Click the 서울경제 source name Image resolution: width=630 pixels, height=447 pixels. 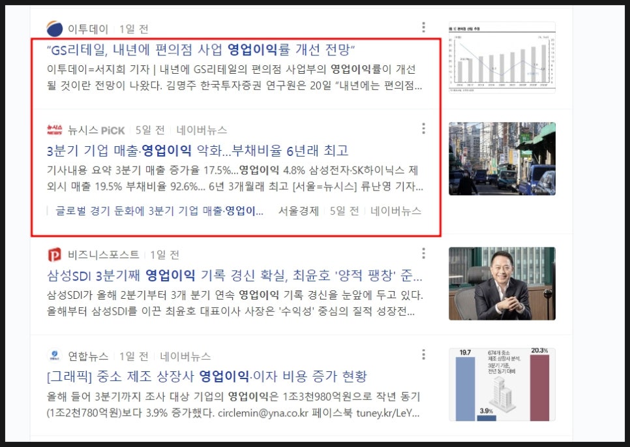tap(299, 211)
